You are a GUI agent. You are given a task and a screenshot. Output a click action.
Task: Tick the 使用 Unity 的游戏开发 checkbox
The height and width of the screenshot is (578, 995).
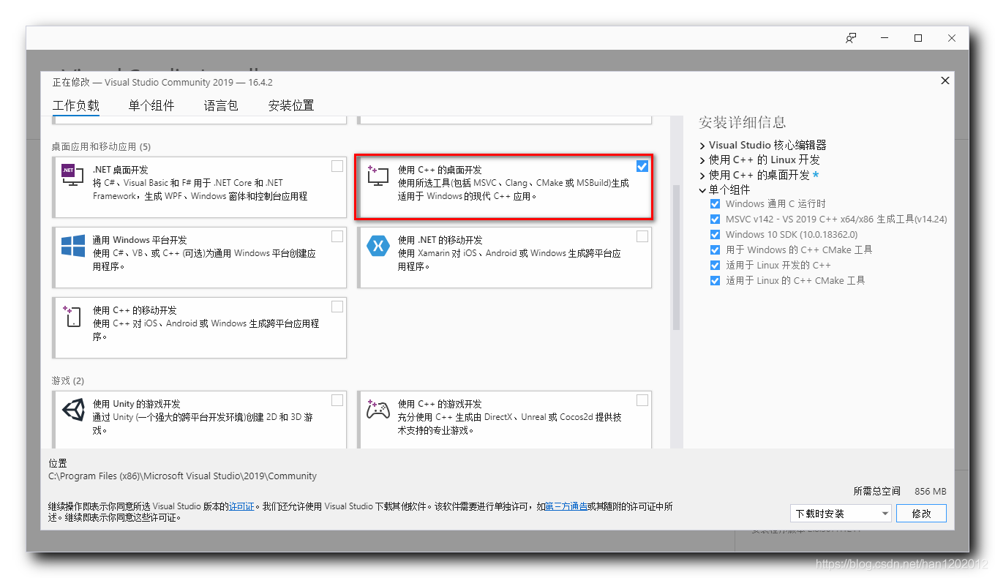click(x=337, y=400)
